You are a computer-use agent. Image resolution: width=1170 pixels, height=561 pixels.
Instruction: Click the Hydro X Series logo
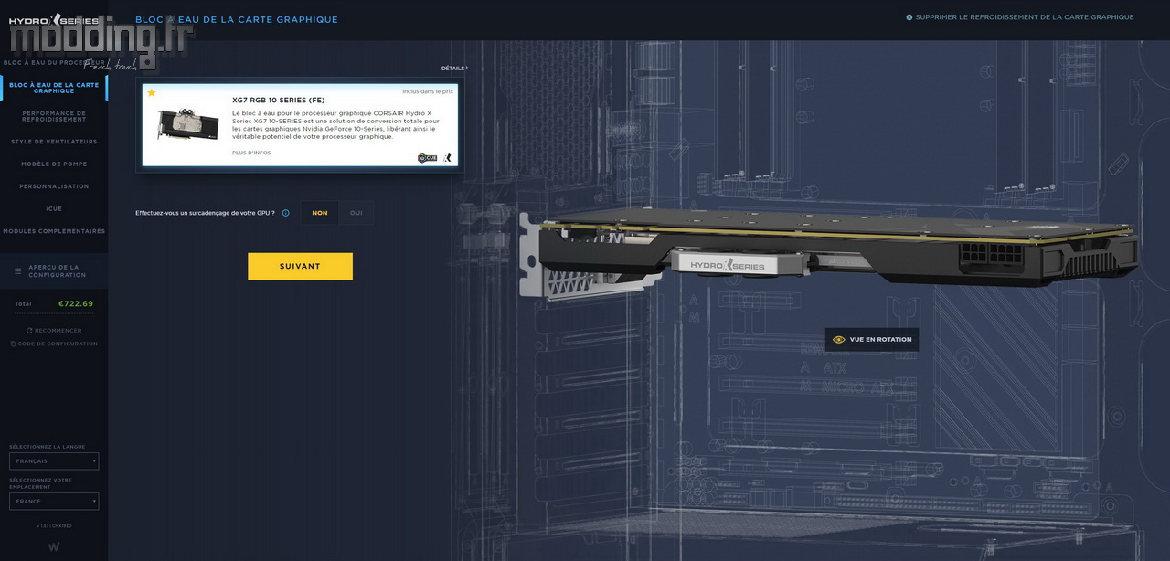coord(54,19)
